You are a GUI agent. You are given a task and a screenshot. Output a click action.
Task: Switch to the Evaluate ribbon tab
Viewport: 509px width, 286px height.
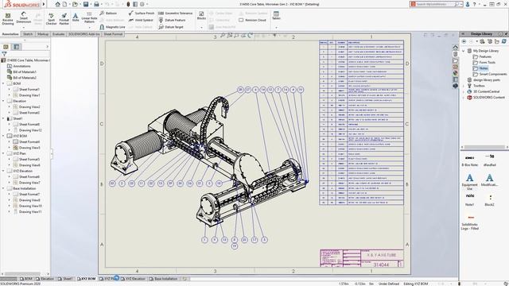58,34
